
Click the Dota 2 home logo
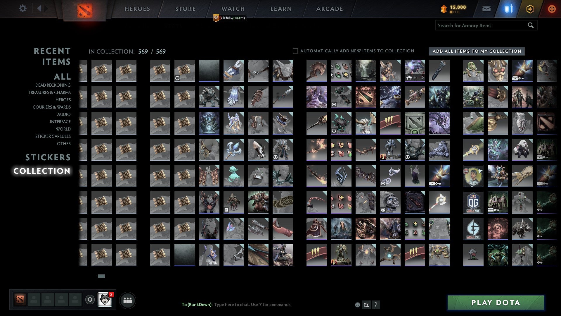[x=85, y=11]
